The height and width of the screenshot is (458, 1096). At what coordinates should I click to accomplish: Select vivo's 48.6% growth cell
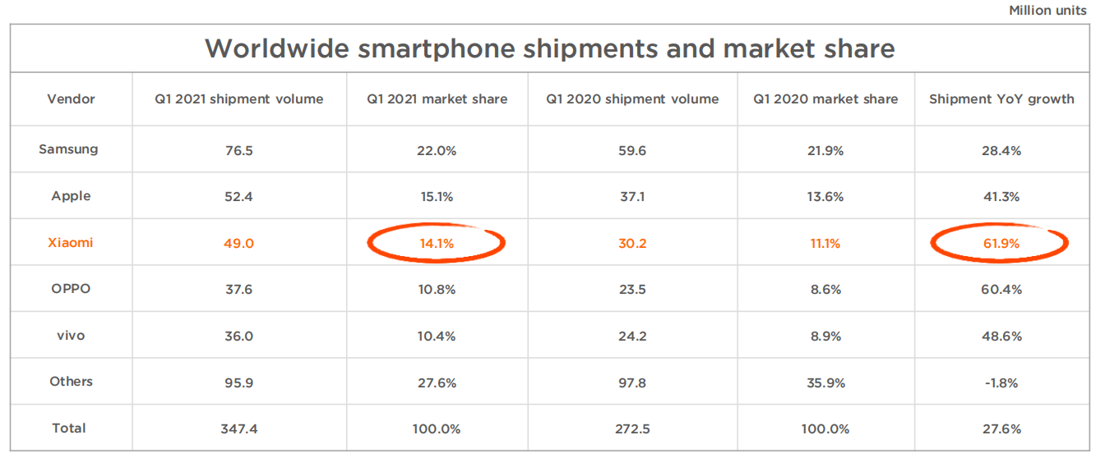[1001, 337]
